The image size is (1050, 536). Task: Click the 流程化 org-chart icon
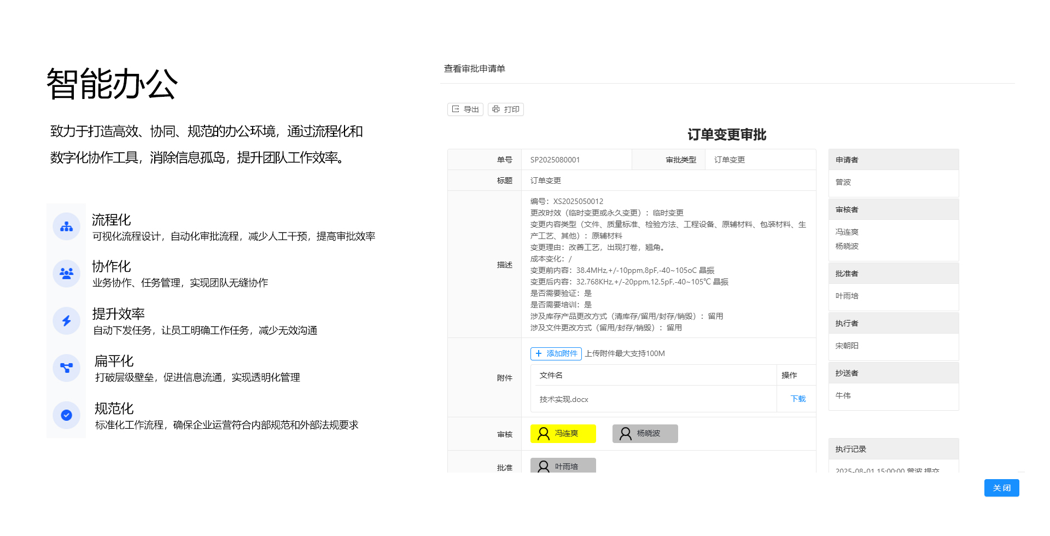tap(66, 226)
